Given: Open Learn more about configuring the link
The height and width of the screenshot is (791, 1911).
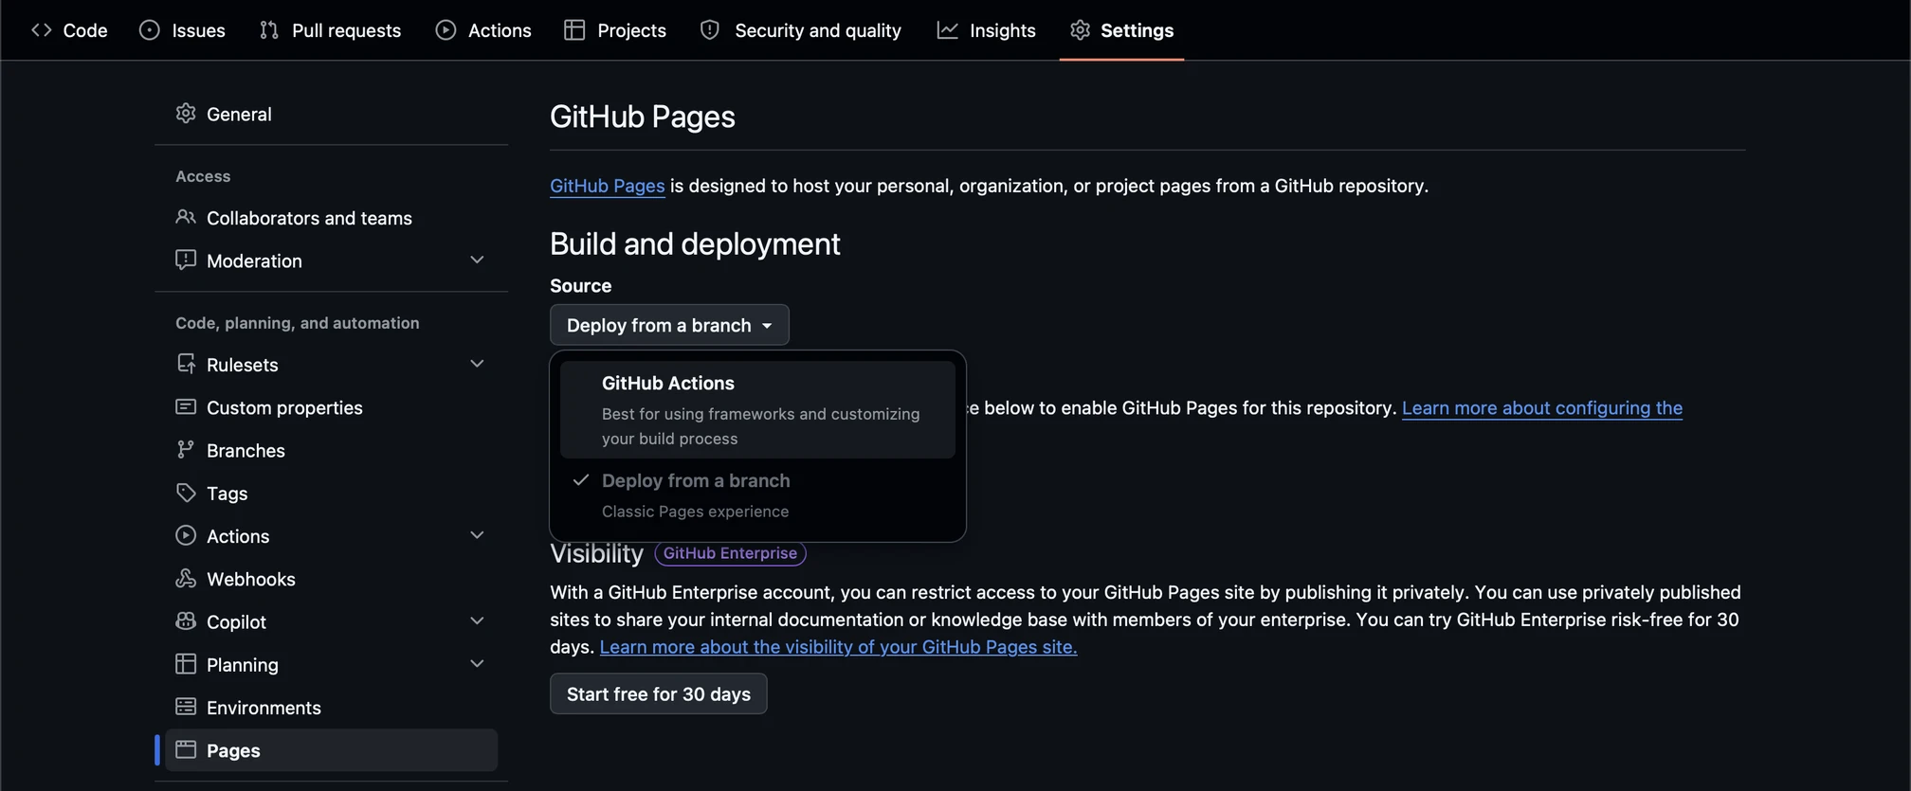Looking at the screenshot, I should [x=1542, y=407].
